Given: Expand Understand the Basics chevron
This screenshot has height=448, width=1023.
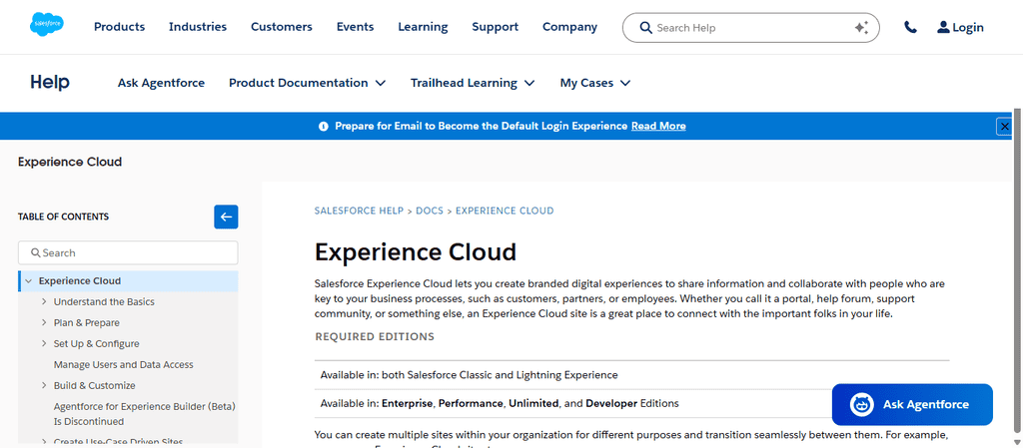Looking at the screenshot, I should (x=44, y=302).
